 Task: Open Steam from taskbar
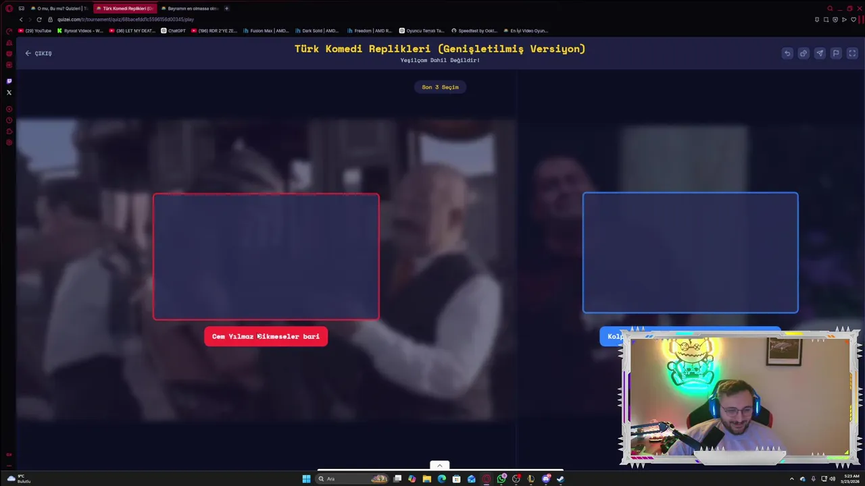[x=560, y=479]
